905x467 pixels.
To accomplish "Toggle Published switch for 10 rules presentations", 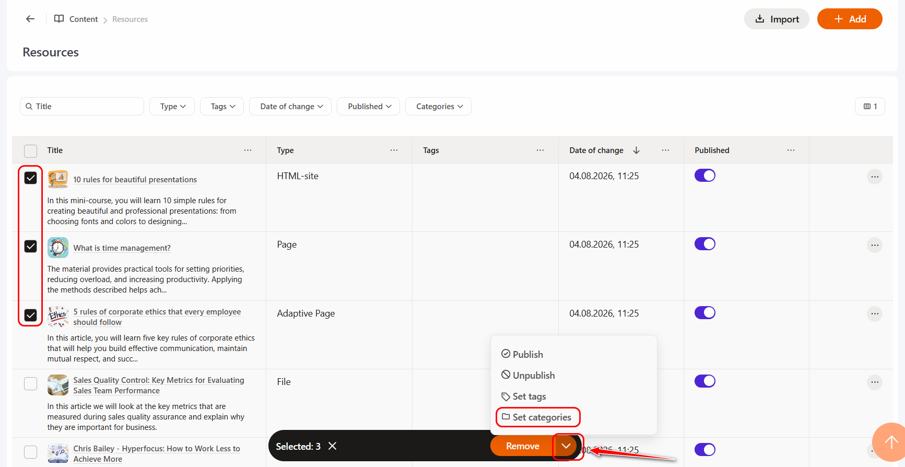I will pos(705,176).
